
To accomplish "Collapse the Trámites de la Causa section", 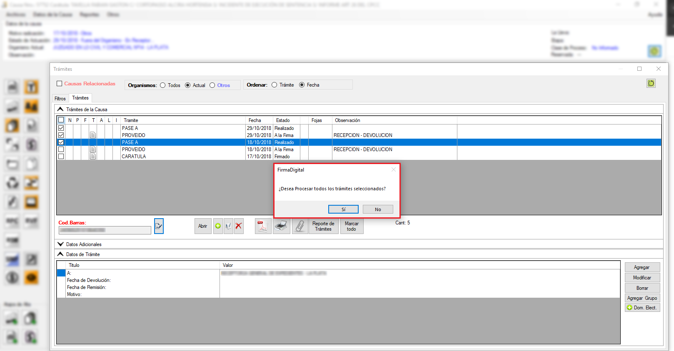I will tap(60, 110).
